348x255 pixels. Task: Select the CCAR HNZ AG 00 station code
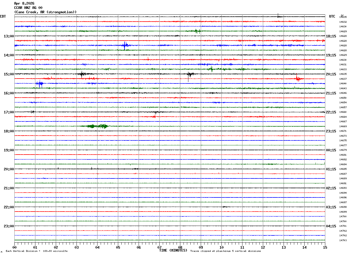(28, 8)
